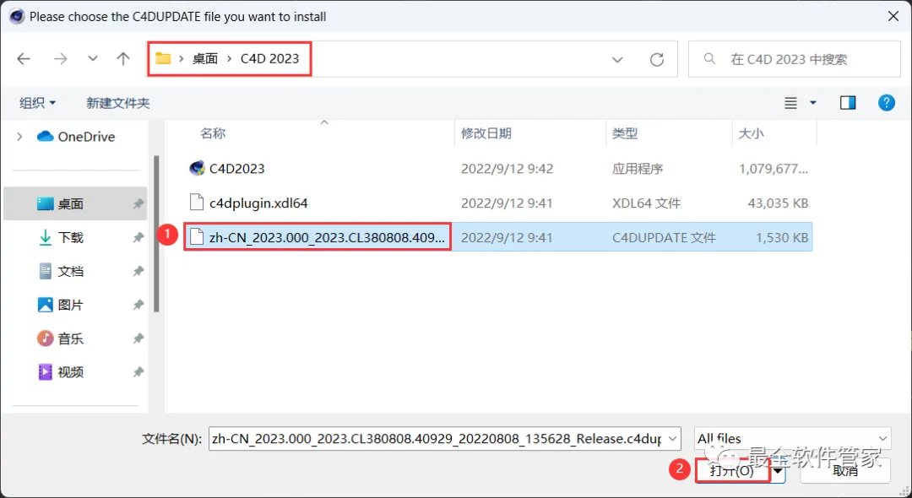Select C4D 2023 in address path
Image resolution: width=912 pixels, height=498 pixels.
pyautogui.click(x=270, y=59)
